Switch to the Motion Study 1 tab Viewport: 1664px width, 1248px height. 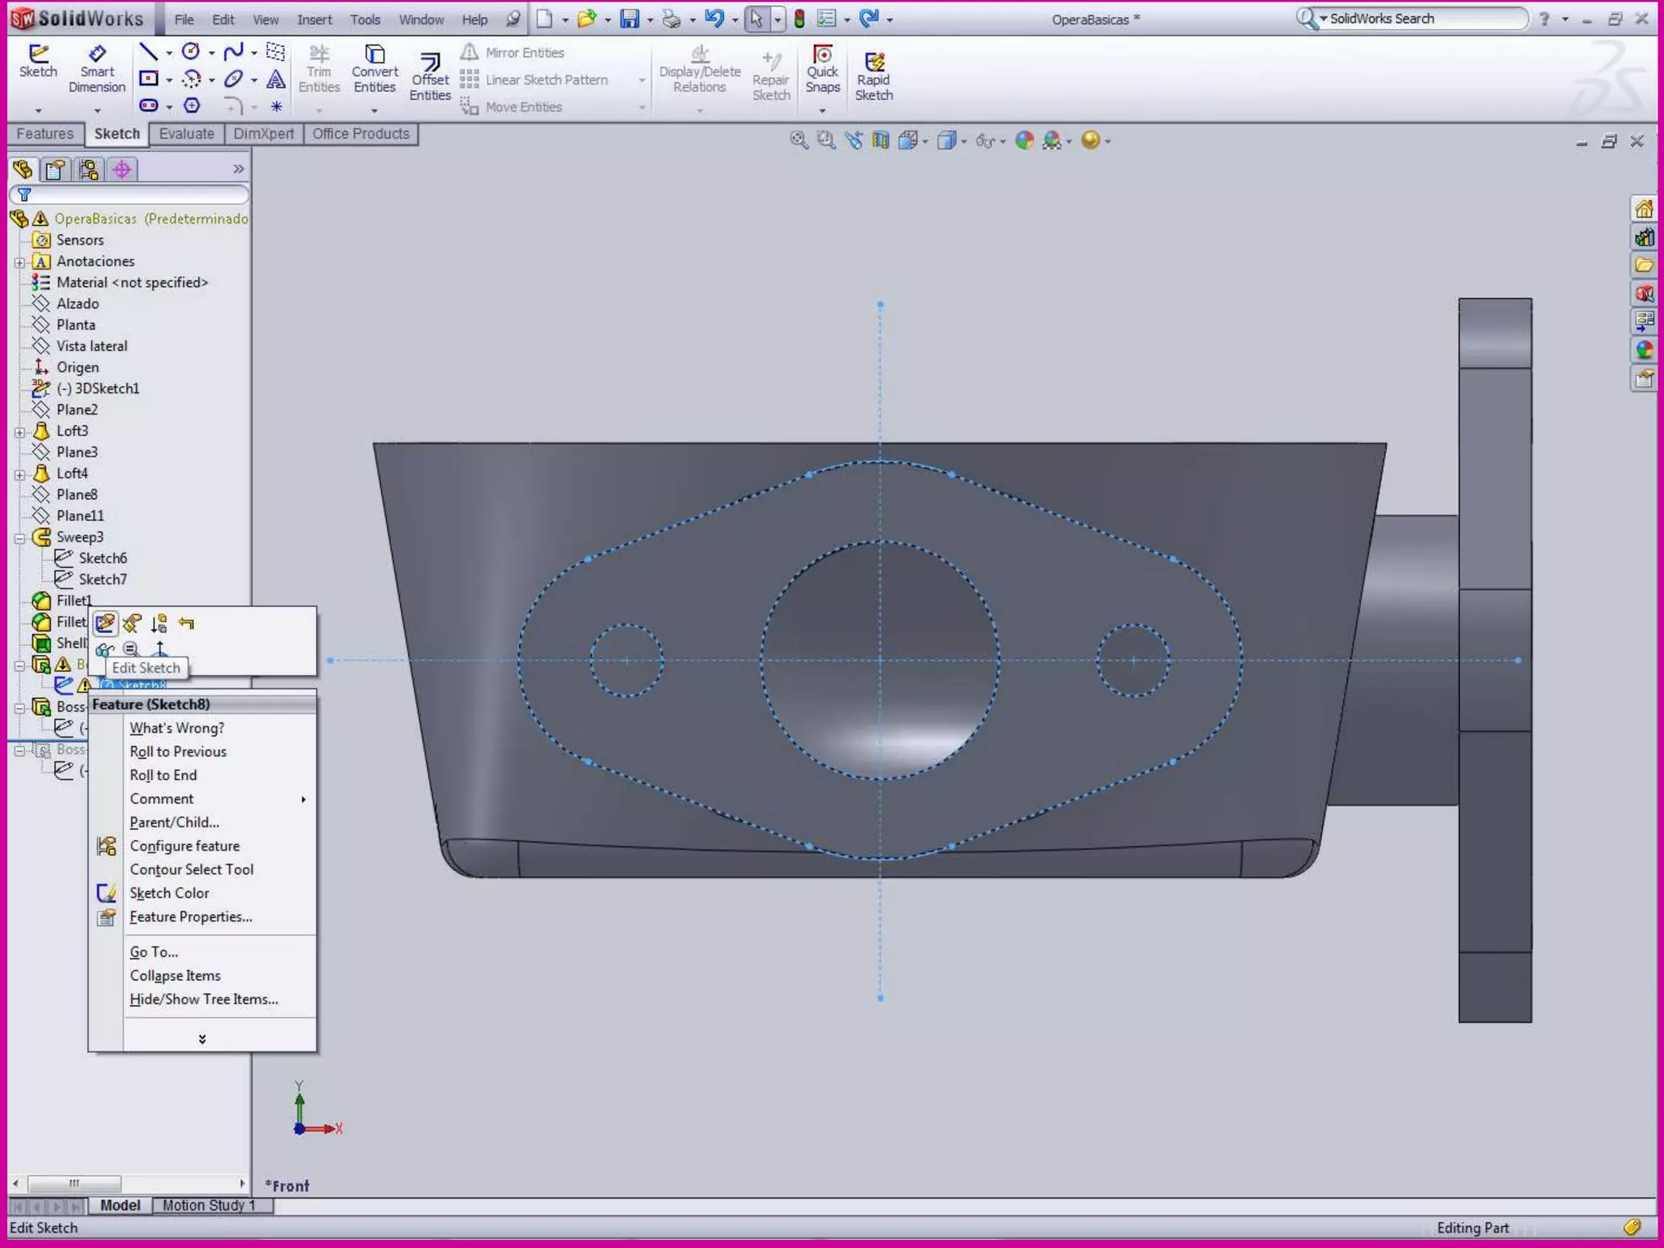point(209,1205)
